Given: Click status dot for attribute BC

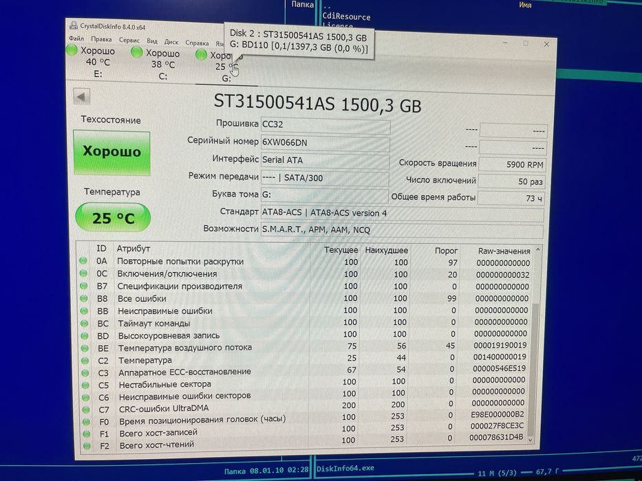Looking at the screenshot, I should (x=85, y=323).
